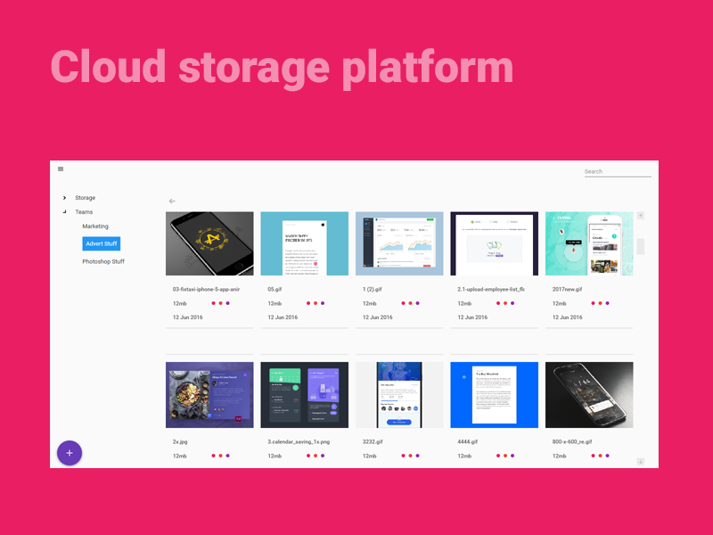Click the purple dot on the 4444.gif card
This screenshot has height=535, width=713.
[x=512, y=455]
